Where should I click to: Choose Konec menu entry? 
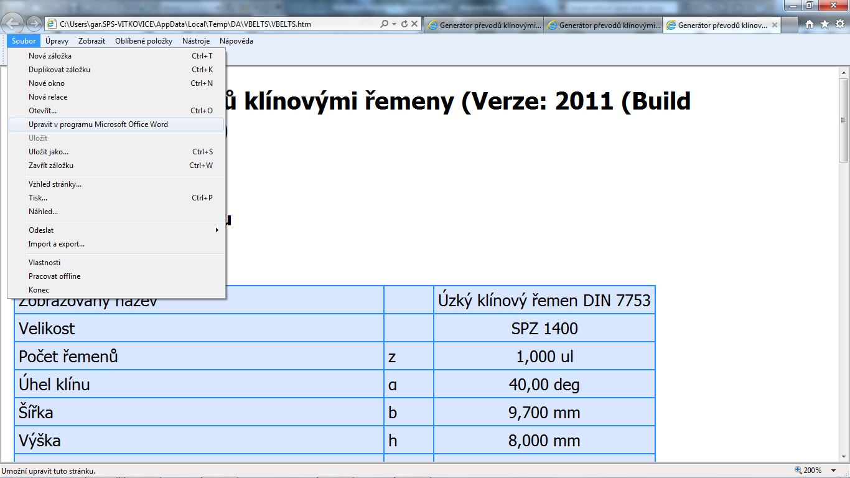coord(116,290)
